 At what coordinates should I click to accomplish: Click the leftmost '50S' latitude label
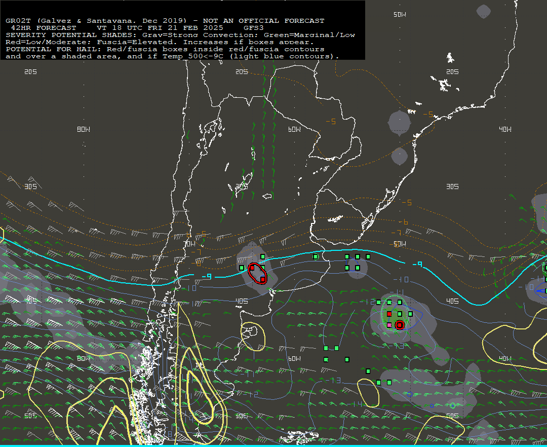pyautogui.click(x=31, y=416)
